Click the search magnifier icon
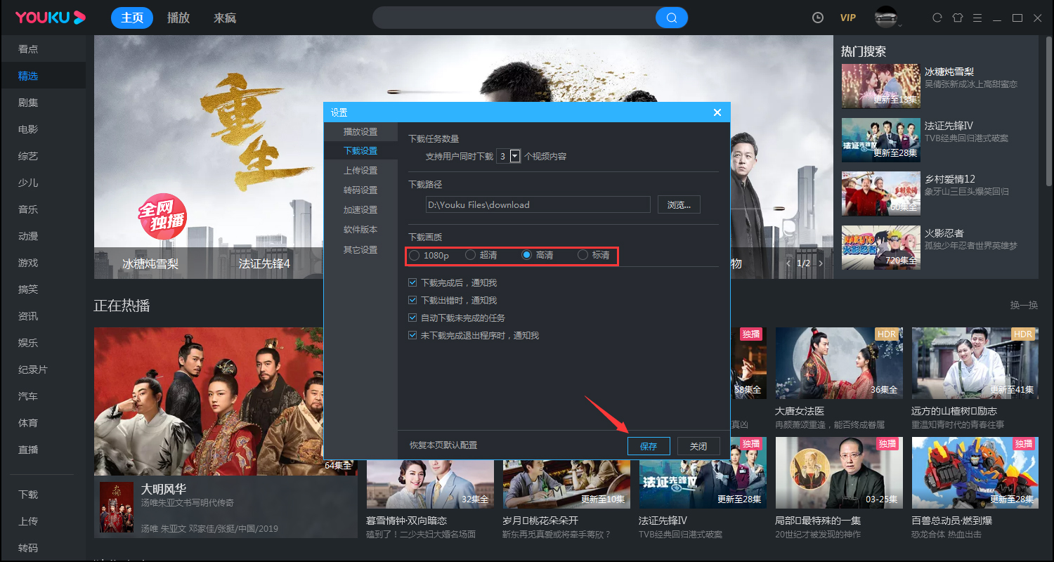Image resolution: width=1054 pixels, height=562 pixels. pos(671,17)
